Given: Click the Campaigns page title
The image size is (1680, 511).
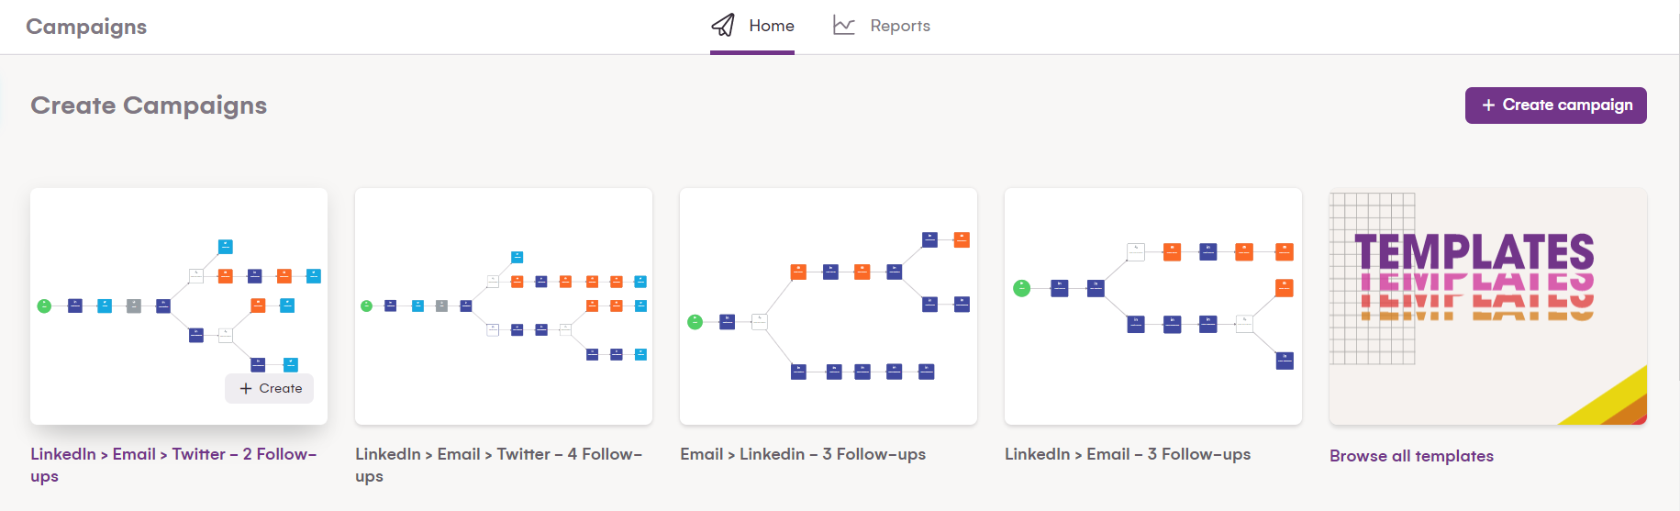Looking at the screenshot, I should [x=86, y=27].
